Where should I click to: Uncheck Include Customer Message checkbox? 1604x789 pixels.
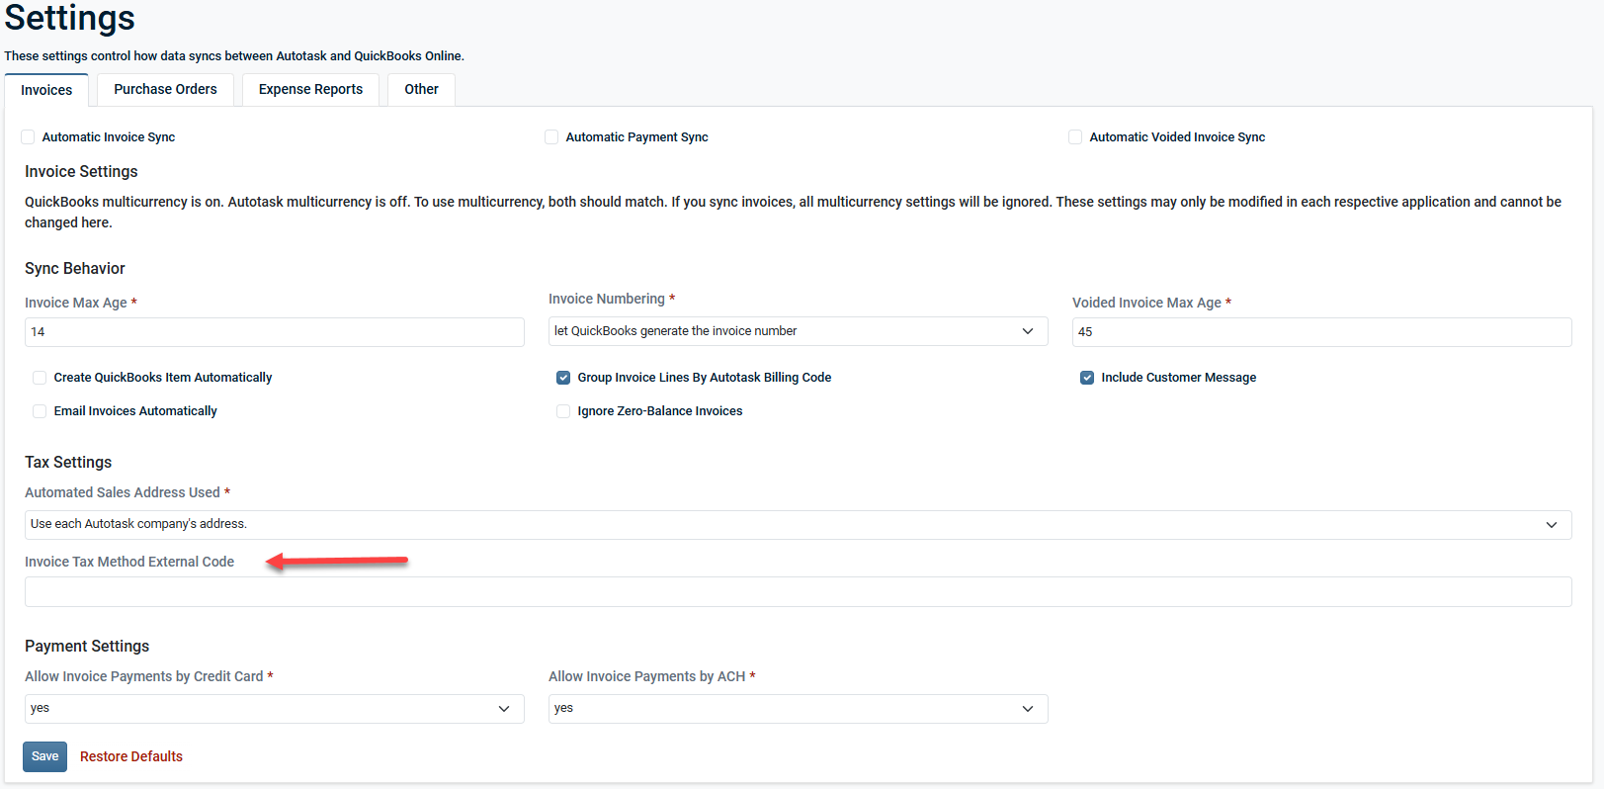point(1087,378)
